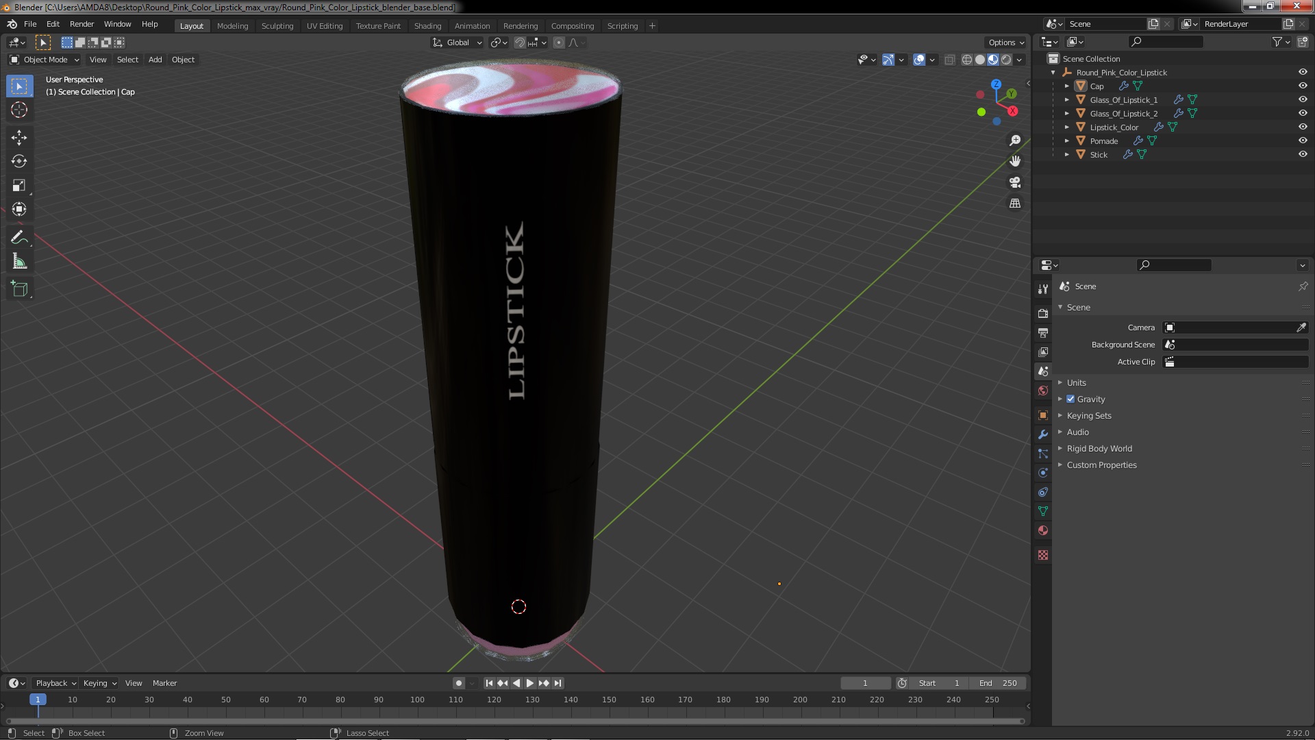
Task: Expand the Units panel
Action: pos(1076,383)
